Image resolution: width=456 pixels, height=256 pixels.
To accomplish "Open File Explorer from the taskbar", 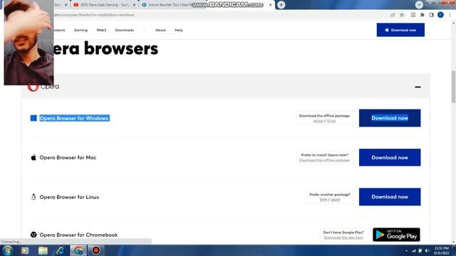I will click(x=43, y=250).
